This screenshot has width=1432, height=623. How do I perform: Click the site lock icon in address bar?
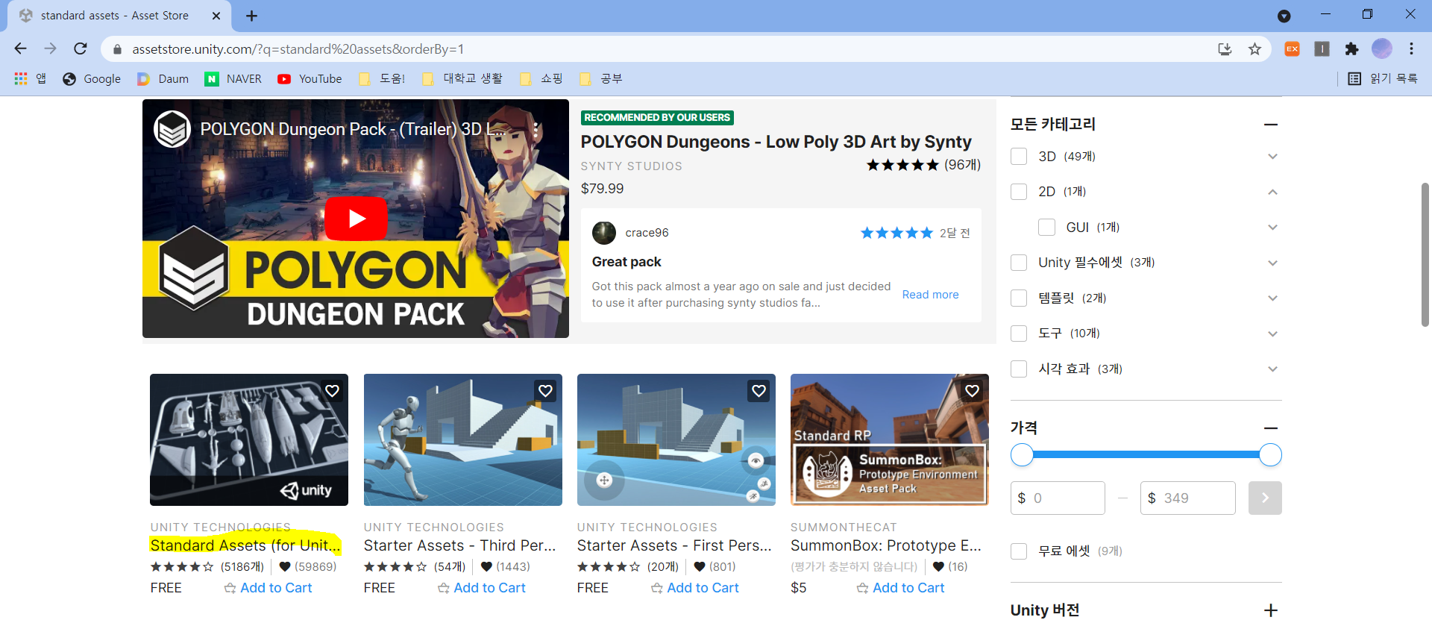point(117,49)
